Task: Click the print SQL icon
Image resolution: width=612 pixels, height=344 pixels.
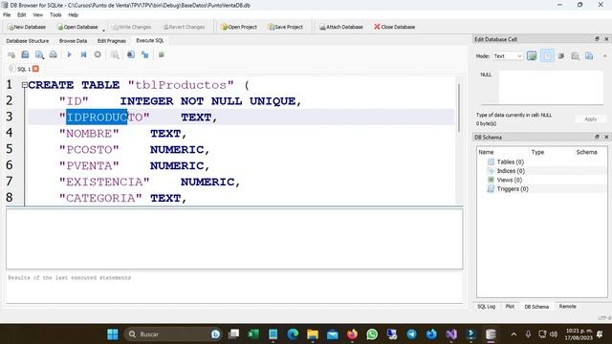Action: [x=54, y=54]
